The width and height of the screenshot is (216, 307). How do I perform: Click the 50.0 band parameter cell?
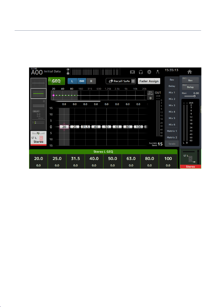113,161
